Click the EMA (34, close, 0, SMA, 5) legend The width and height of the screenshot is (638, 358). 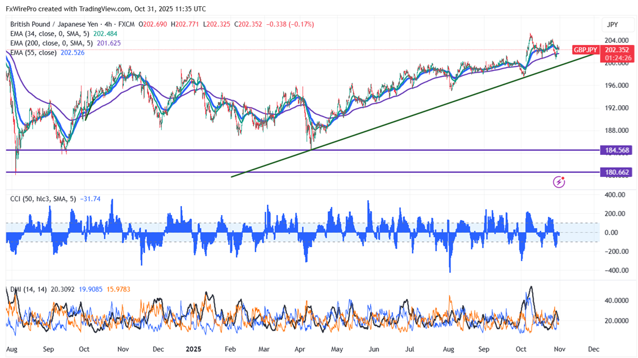50,34
